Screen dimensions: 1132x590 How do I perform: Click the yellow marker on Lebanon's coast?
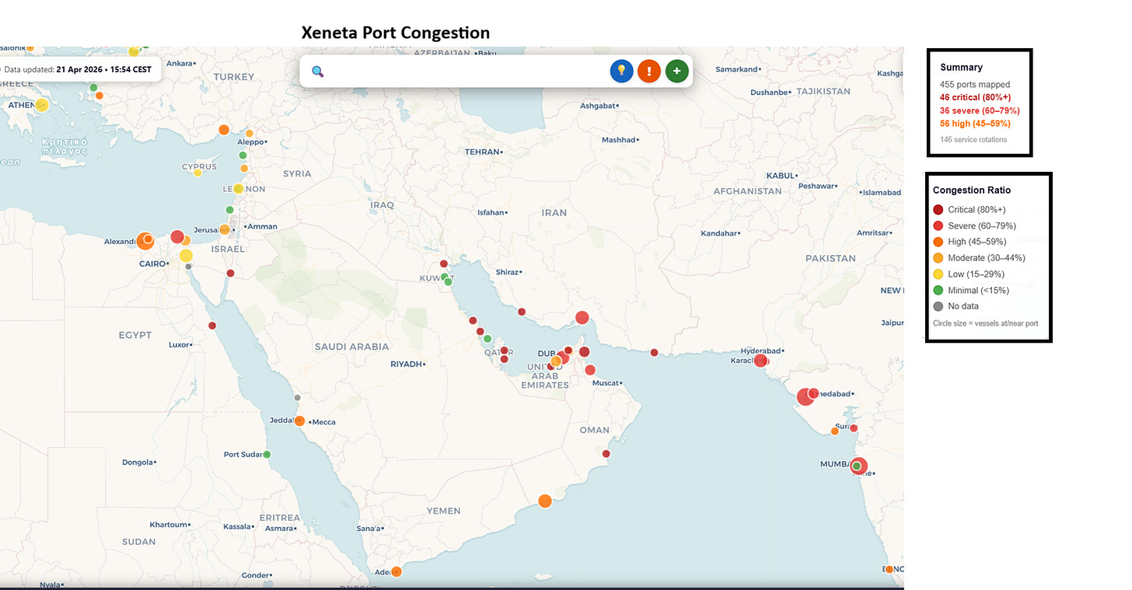coord(239,189)
